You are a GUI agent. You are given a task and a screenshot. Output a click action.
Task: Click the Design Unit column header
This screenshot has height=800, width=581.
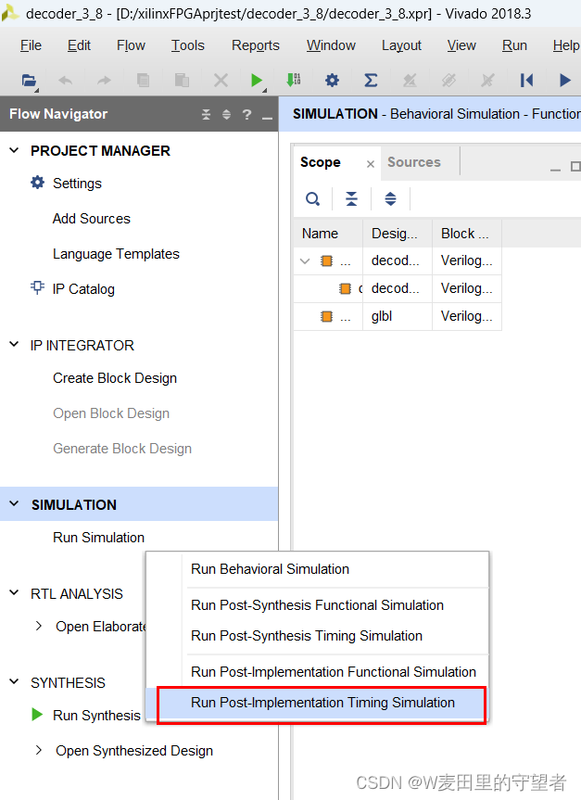(398, 234)
